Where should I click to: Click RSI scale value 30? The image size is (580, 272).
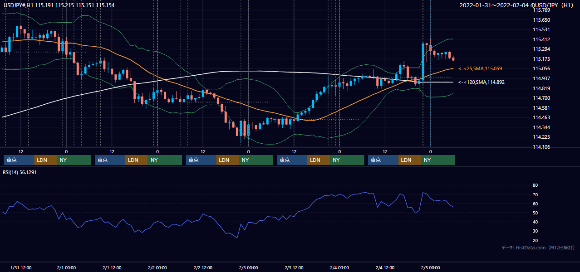tap(535, 231)
